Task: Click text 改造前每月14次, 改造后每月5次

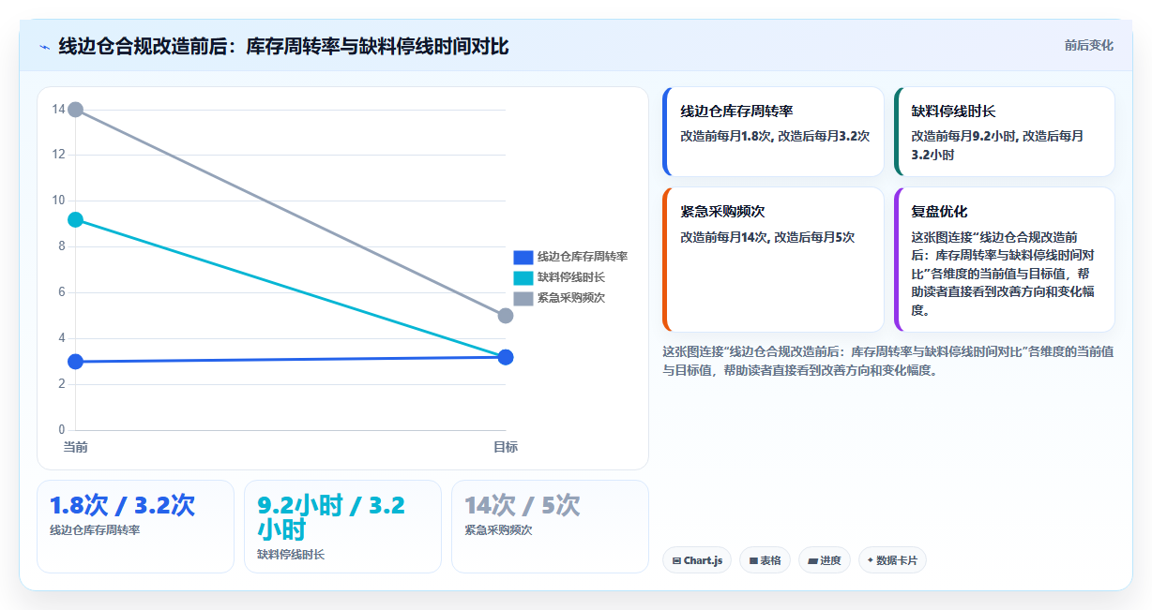Action: (x=767, y=237)
